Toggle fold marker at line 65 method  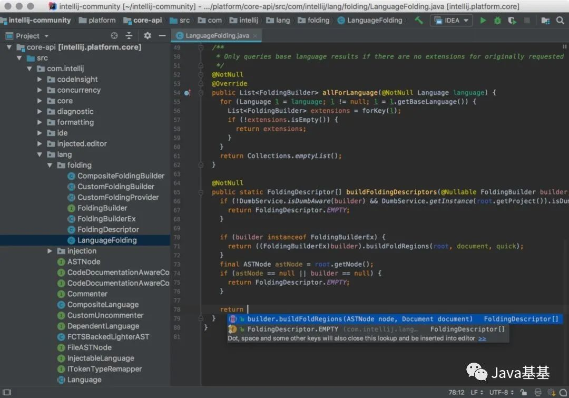point(201,192)
